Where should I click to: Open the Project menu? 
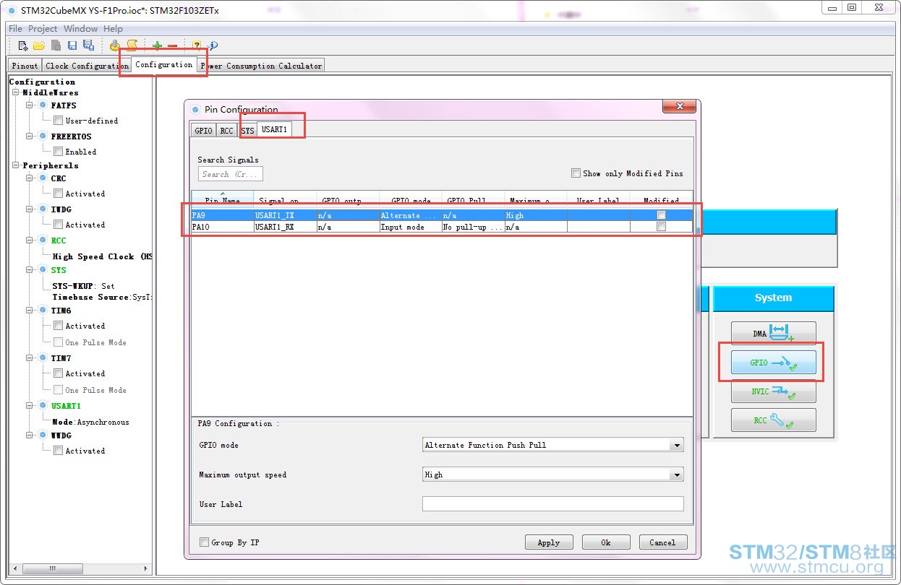(43, 29)
